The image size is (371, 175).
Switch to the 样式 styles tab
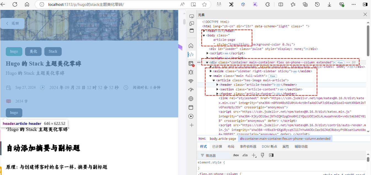(x=203, y=146)
